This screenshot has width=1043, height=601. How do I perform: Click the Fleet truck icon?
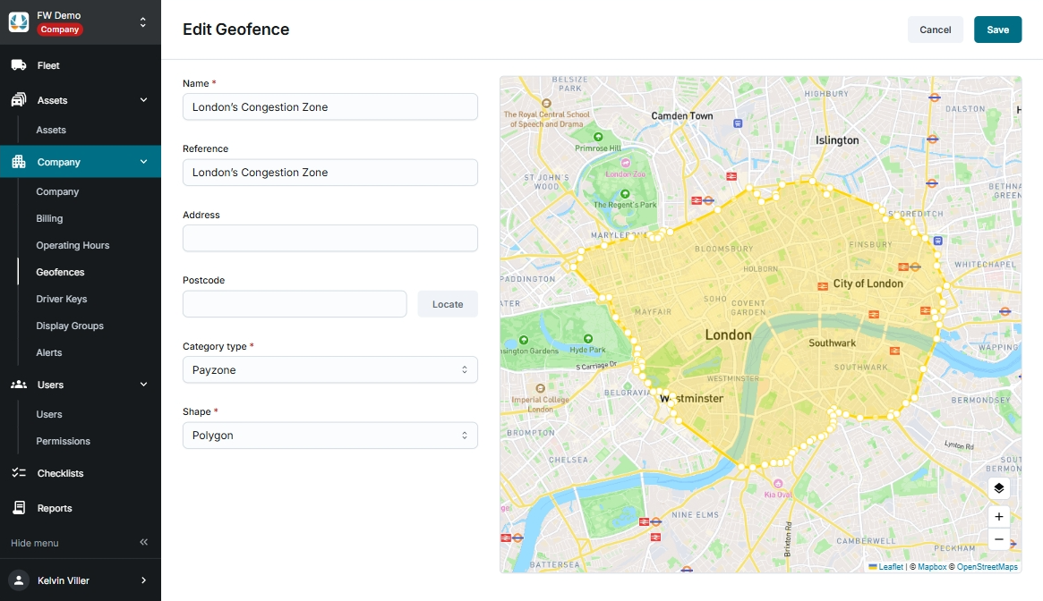[19, 65]
